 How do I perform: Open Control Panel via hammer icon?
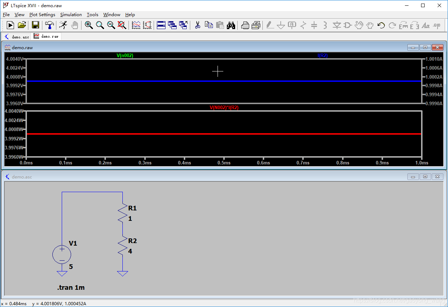tap(49, 25)
